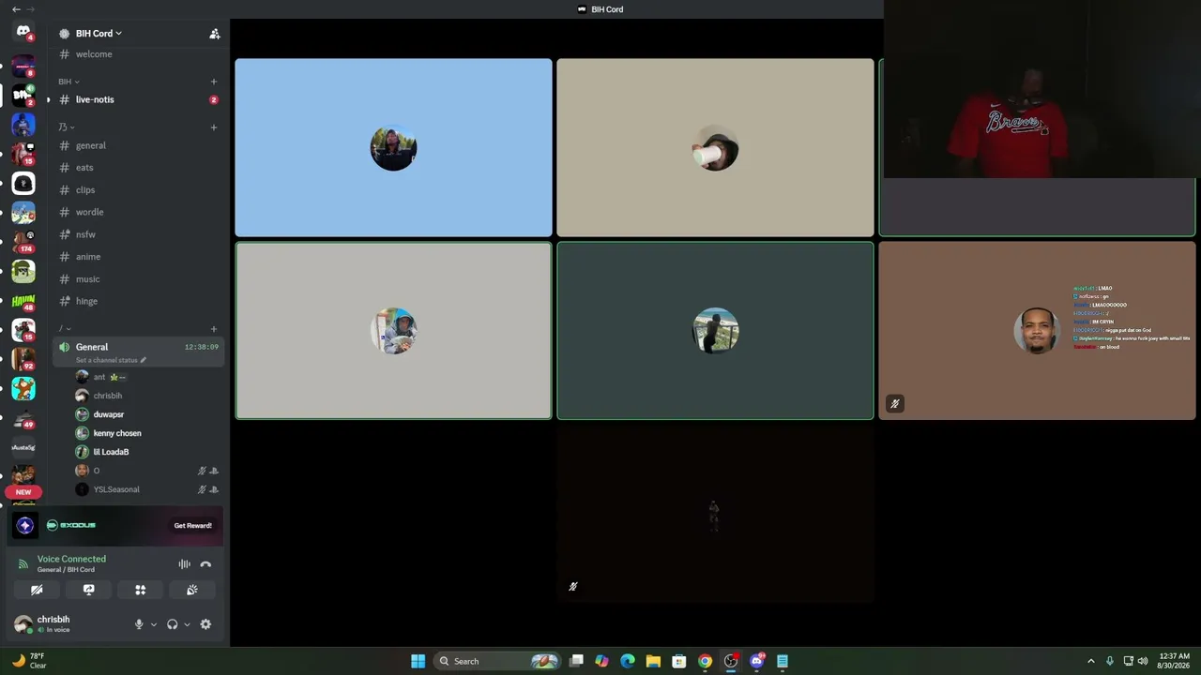This screenshot has height=675, width=1201.
Task: Open Microsoft Edge from taskbar
Action: click(x=628, y=661)
